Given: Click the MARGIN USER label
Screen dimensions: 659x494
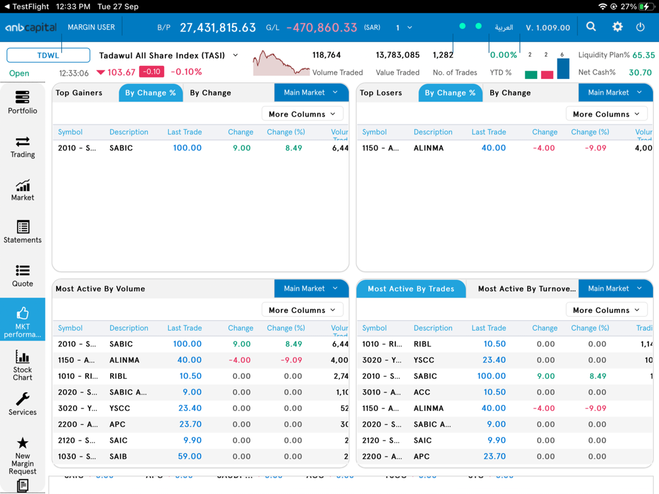Looking at the screenshot, I should click(91, 27).
